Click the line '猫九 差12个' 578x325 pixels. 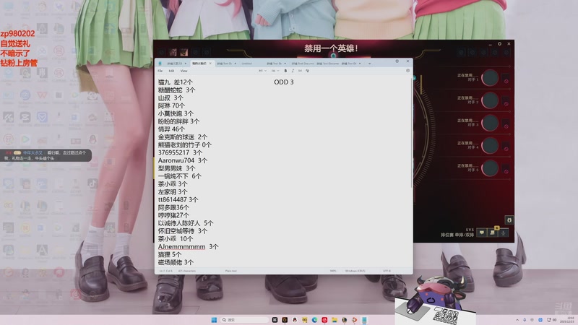pos(175,82)
